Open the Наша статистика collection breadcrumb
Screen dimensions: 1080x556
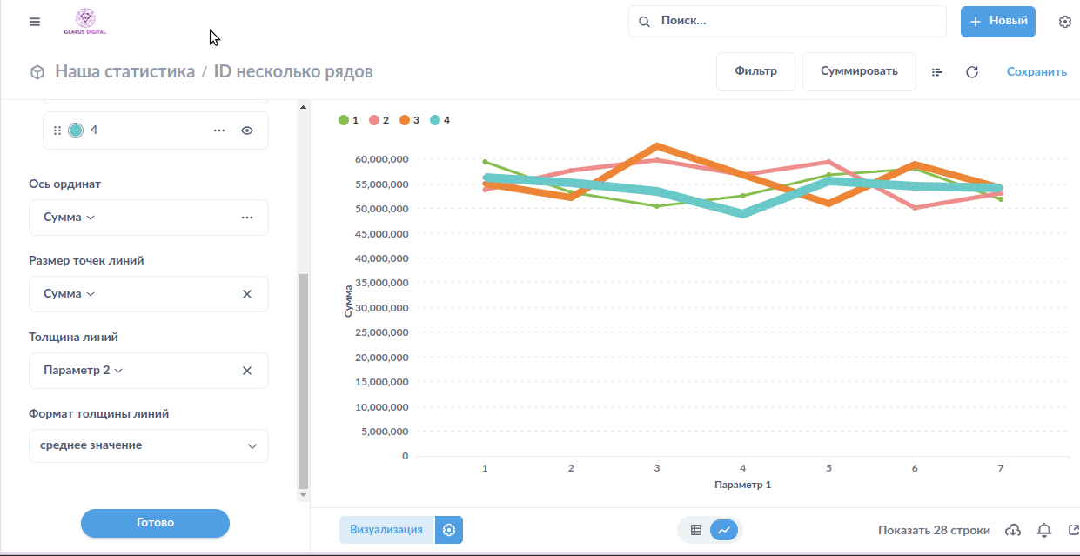coord(124,71)
